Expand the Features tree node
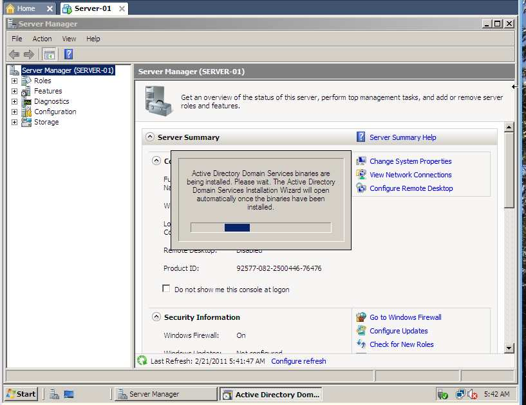This screenshot has width=526, height=405. (x=14, y=92)
